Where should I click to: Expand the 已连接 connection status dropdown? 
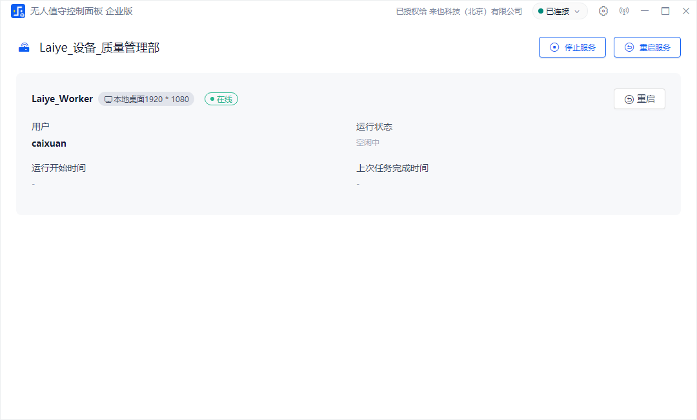pos(560,11)
